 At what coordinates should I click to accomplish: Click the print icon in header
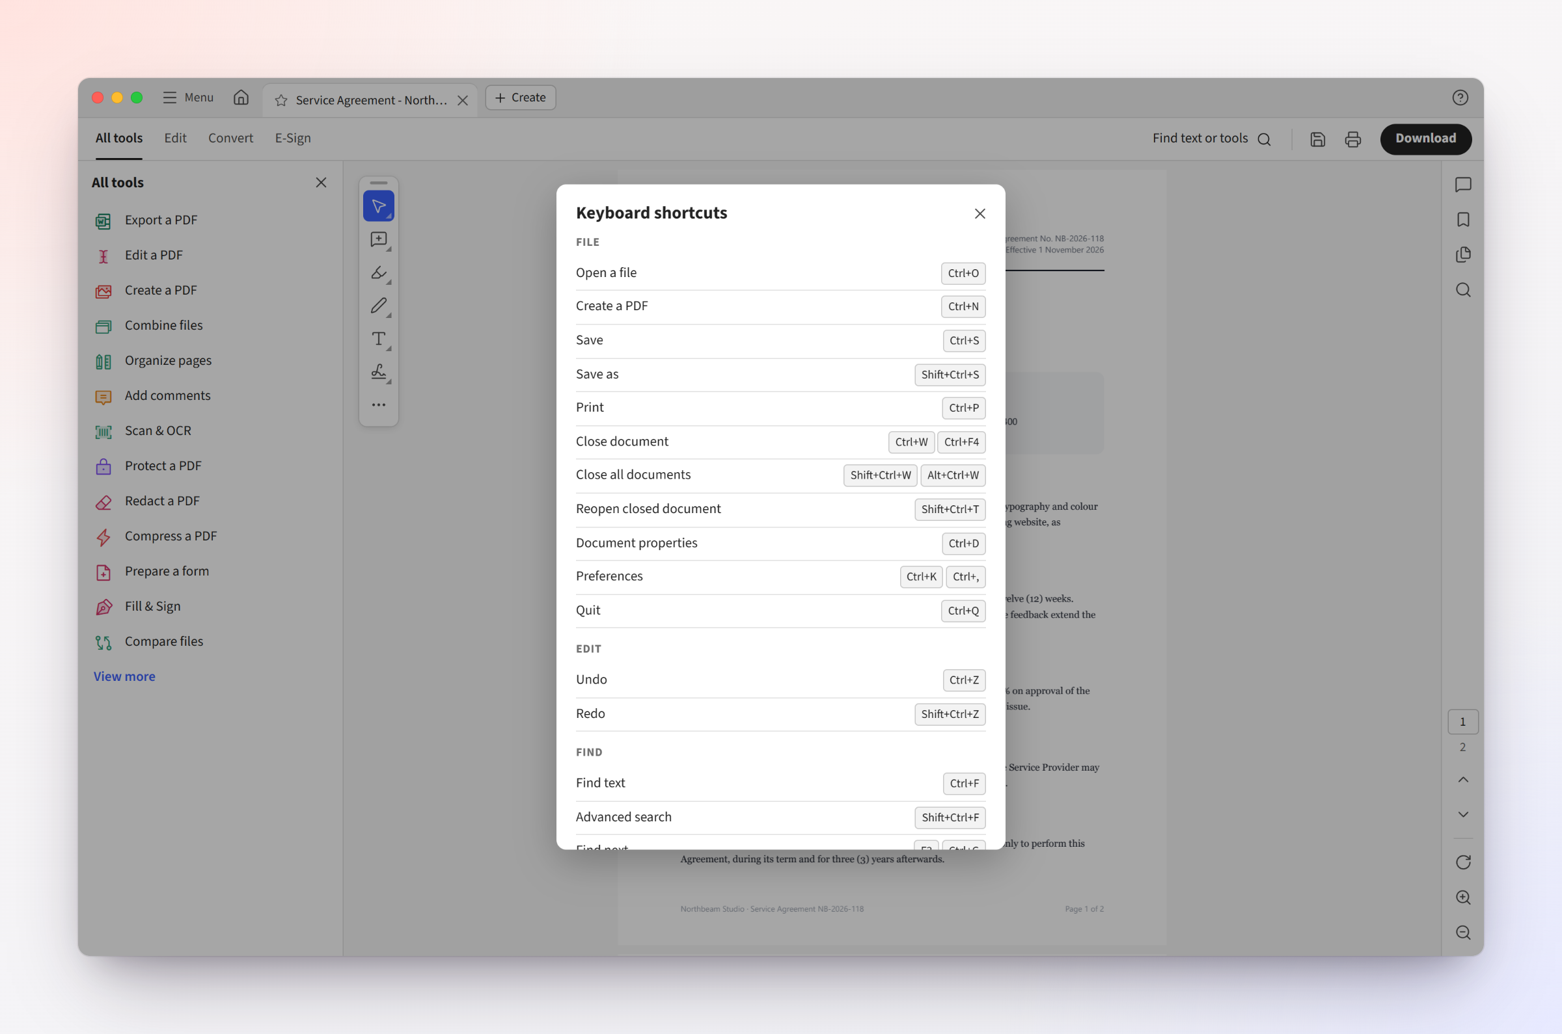coord(1352,139)
